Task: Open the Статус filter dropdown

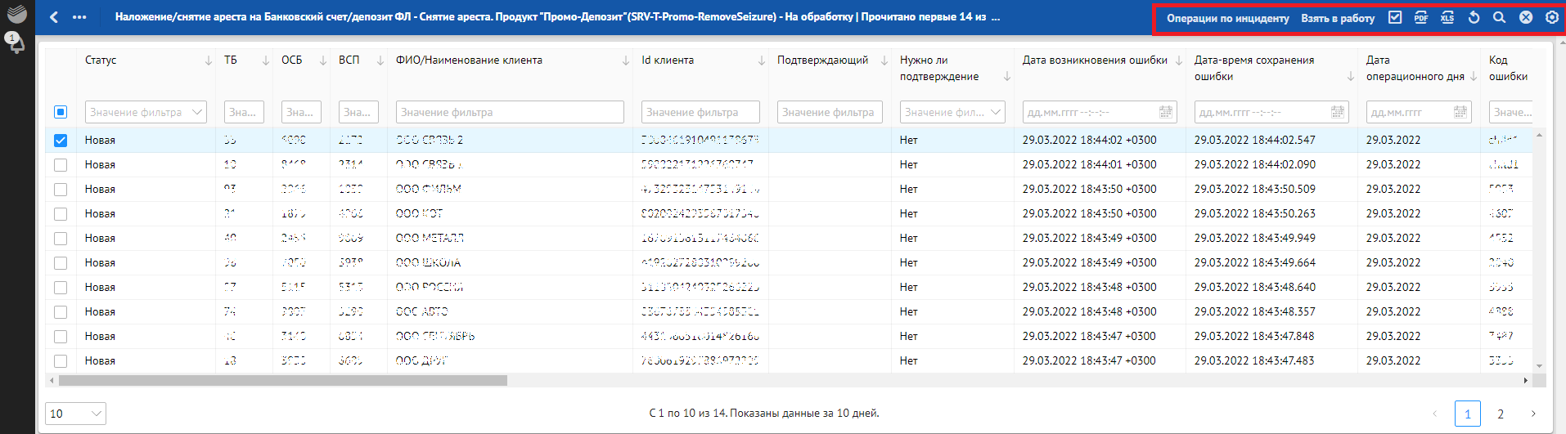Action: click(x=146, y=112)
